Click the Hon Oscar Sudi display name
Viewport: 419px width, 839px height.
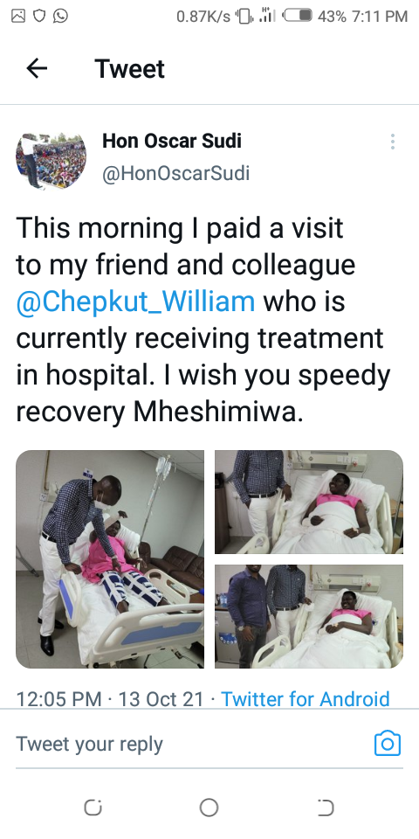pyautogui.click(x=172, y=141)
